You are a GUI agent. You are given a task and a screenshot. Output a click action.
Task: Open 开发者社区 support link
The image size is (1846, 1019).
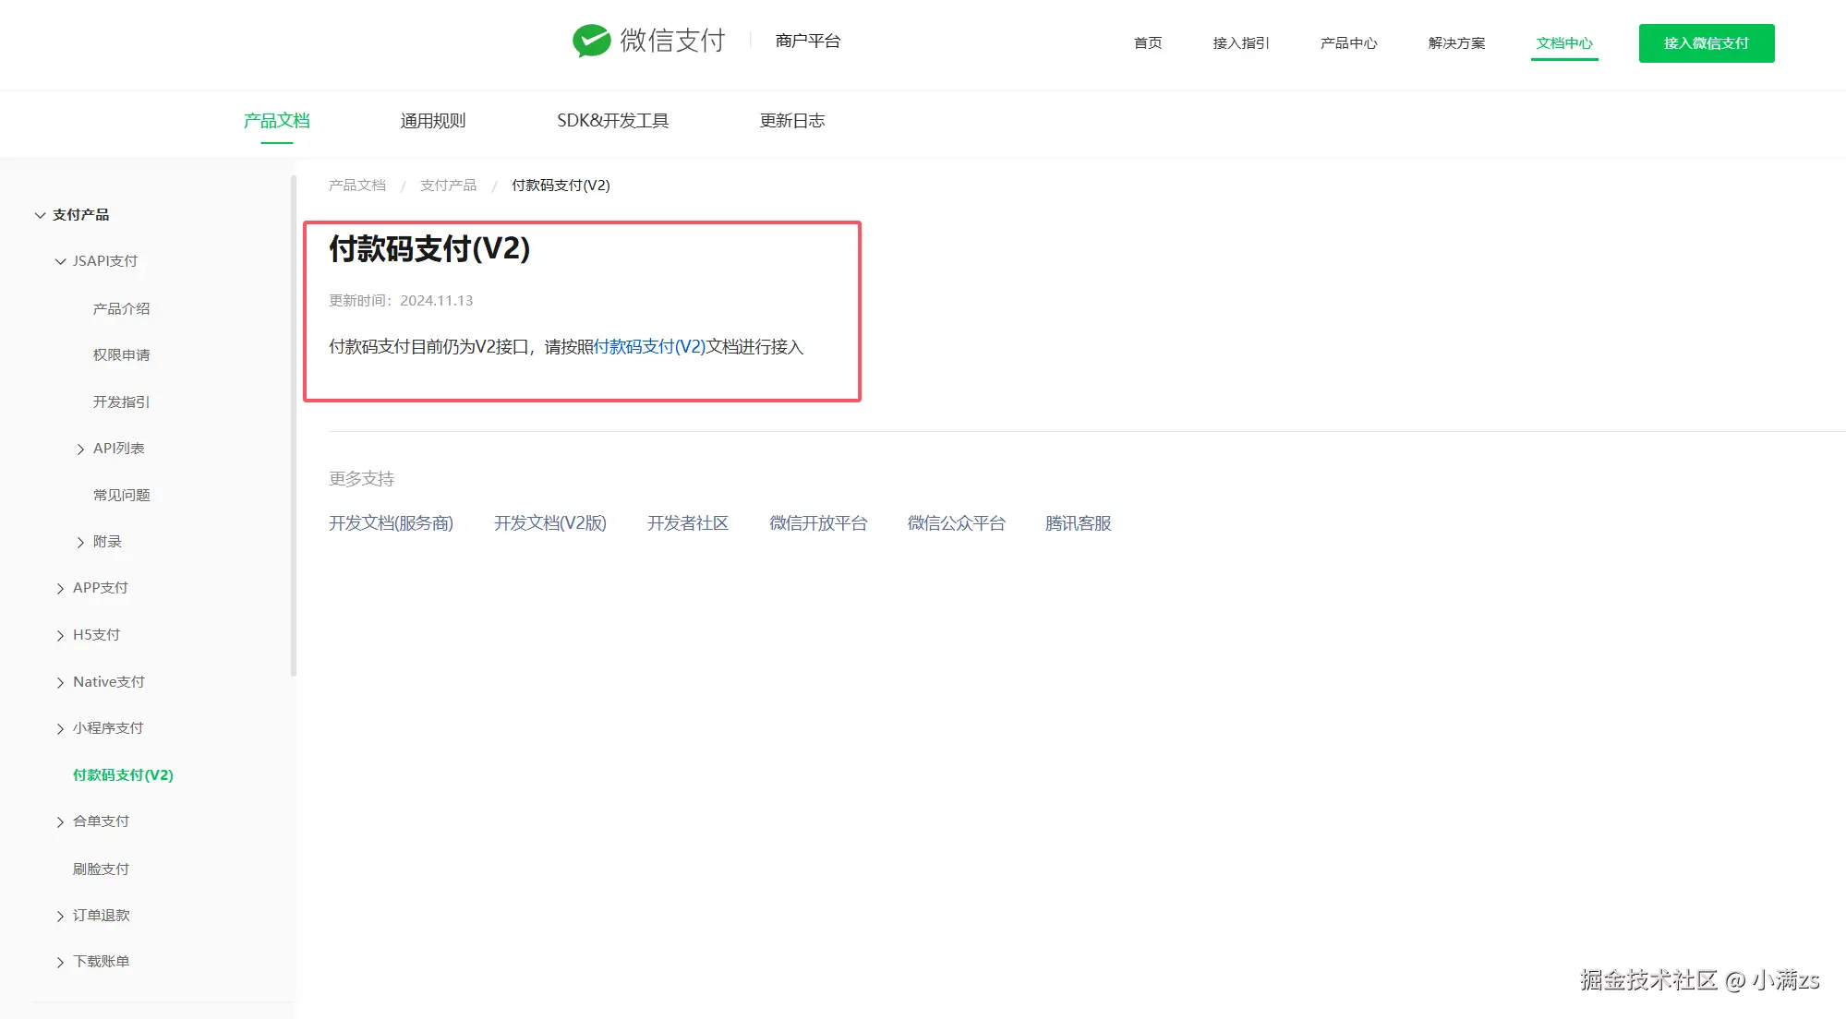point(687,523)
